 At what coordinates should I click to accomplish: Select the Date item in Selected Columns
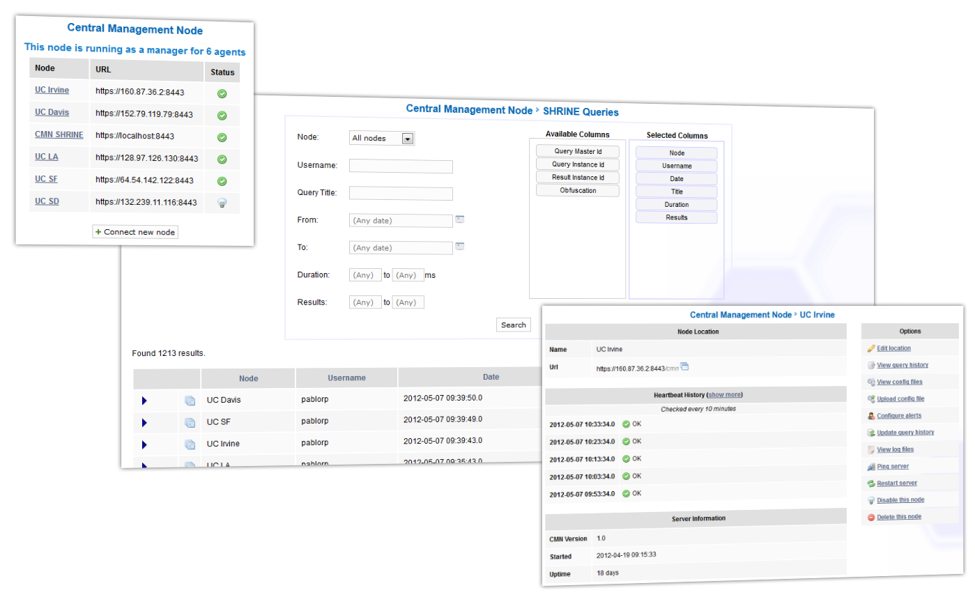pos(677,179)
